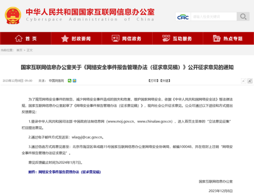
Task: Click the 中国网信网 source link
Action: click(x=56, y=81)
